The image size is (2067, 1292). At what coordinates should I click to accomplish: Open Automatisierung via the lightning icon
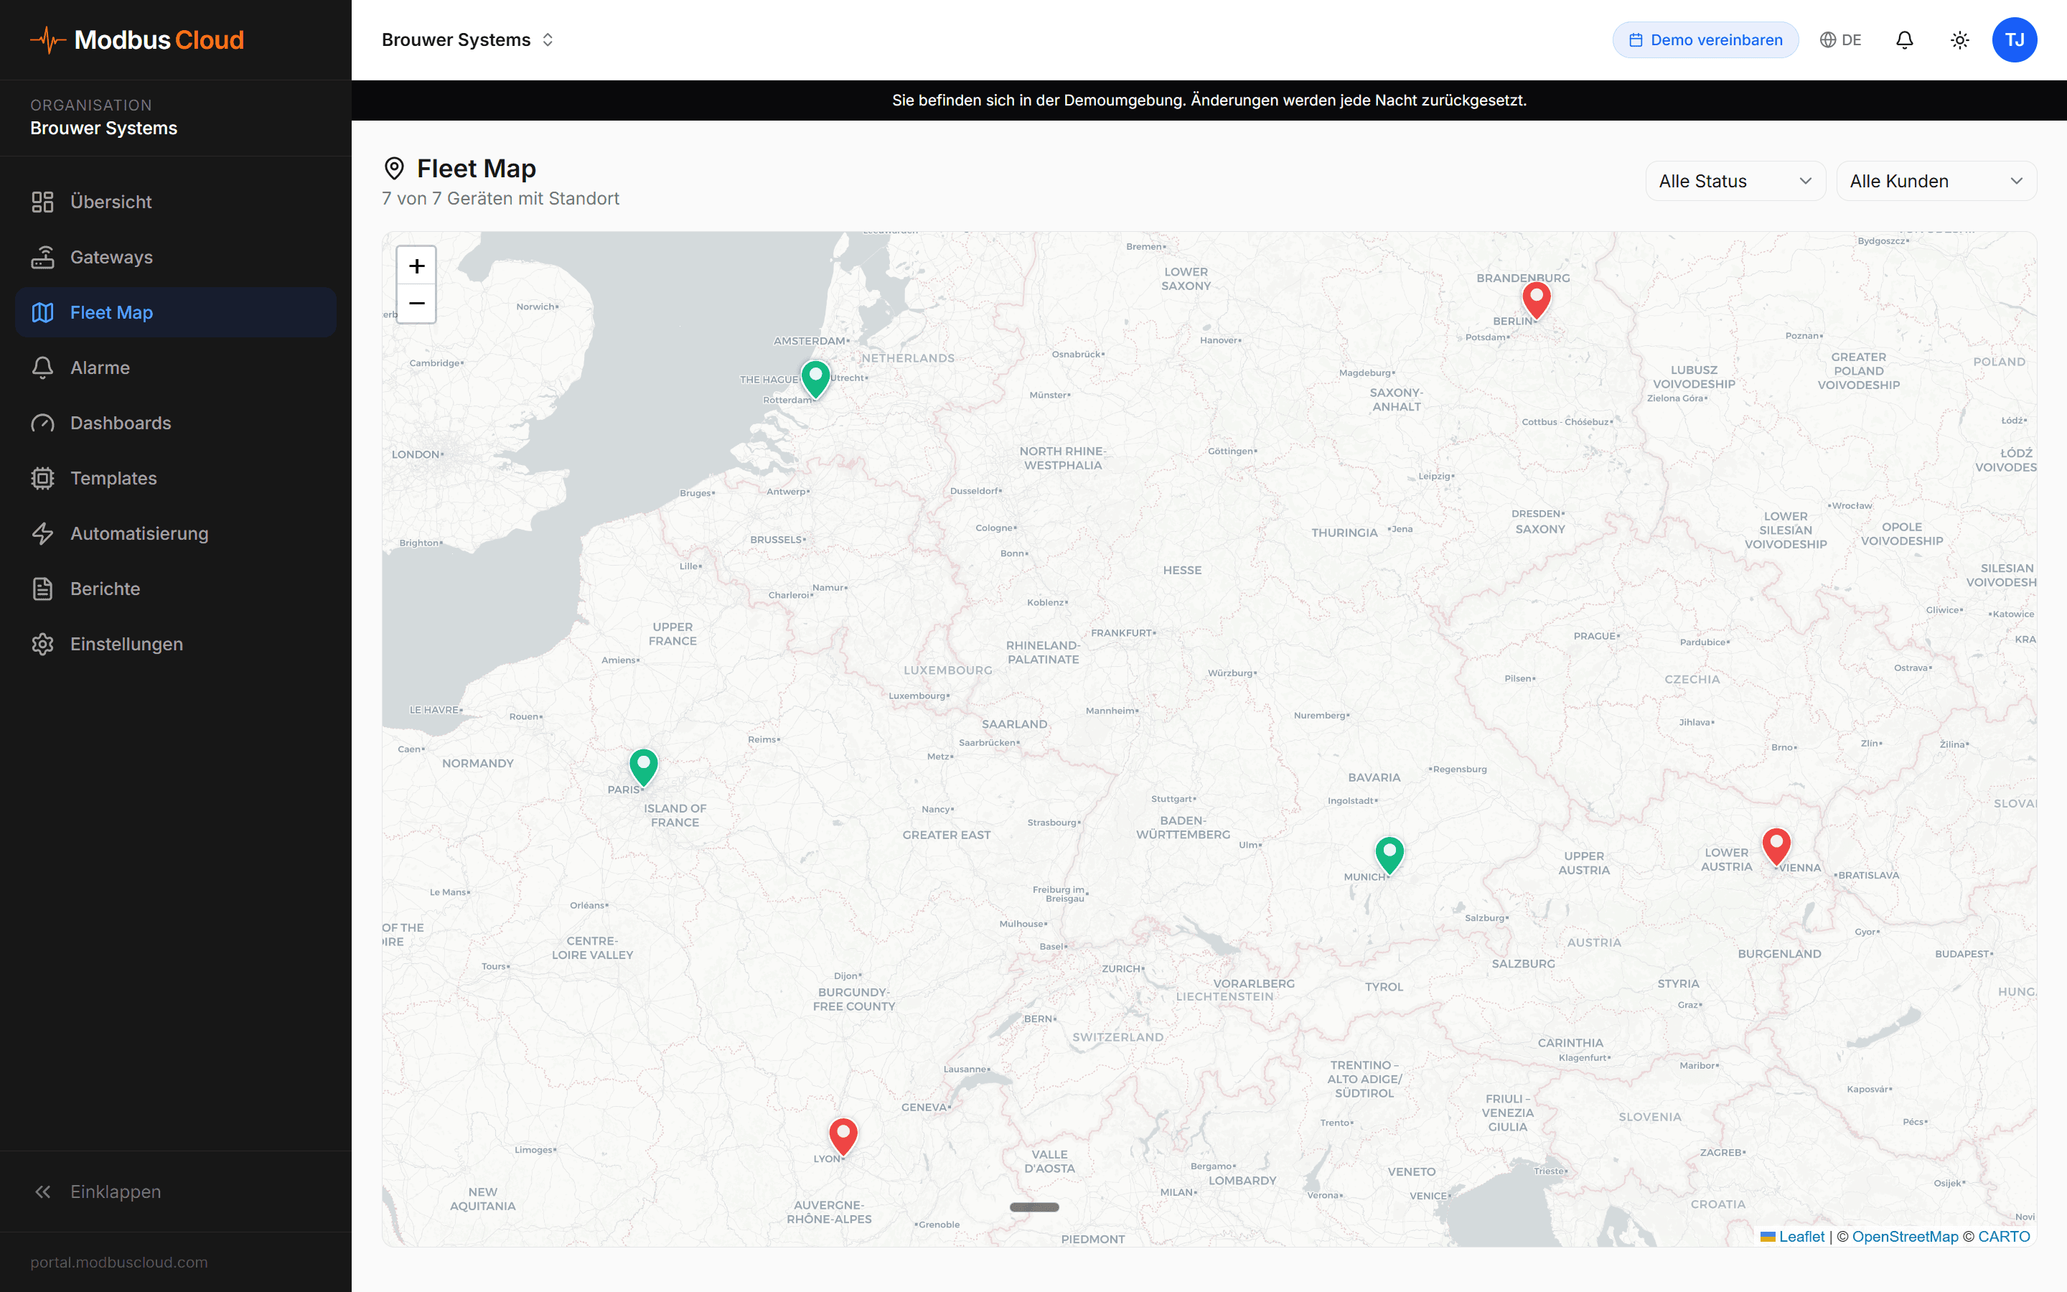43,533
